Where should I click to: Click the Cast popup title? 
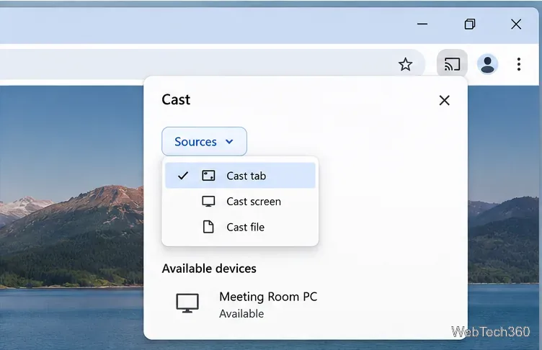[x=176, y=99]
